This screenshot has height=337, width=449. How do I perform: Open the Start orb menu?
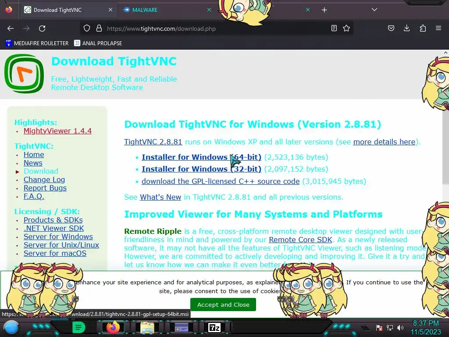pos(11,328)
